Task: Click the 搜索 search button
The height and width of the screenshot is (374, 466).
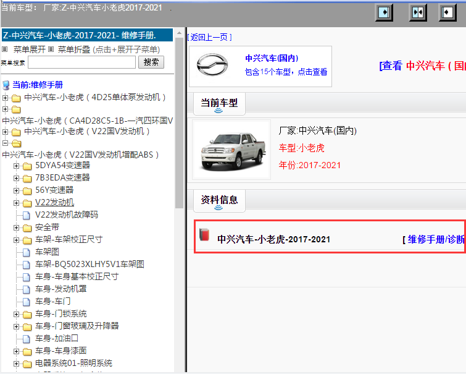Action: 151,62
